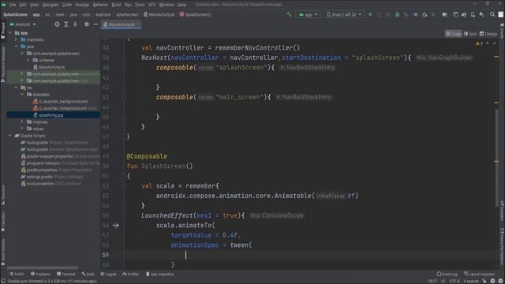Open the project panel settings gear
Viewport: 505px width, 284px height.
87,24
